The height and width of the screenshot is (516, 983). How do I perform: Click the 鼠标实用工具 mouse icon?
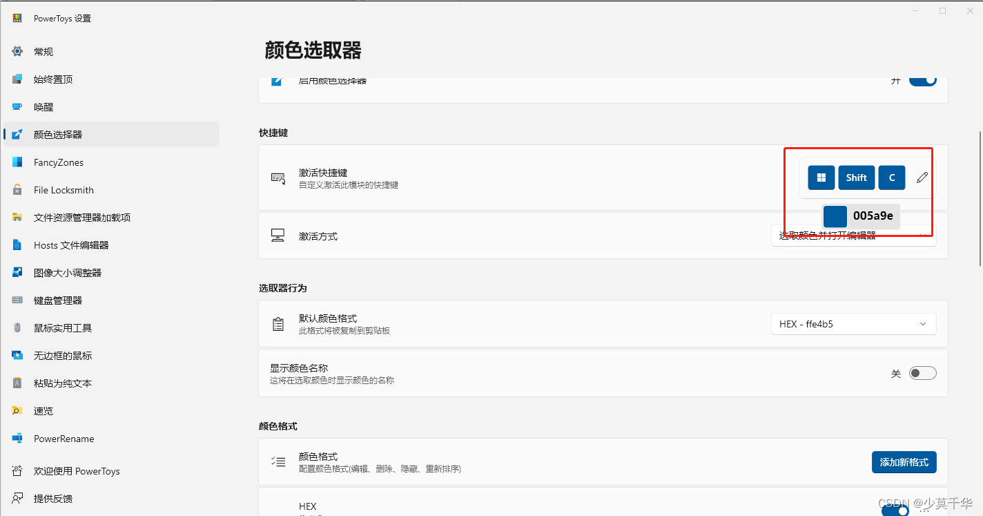(18, 328)
